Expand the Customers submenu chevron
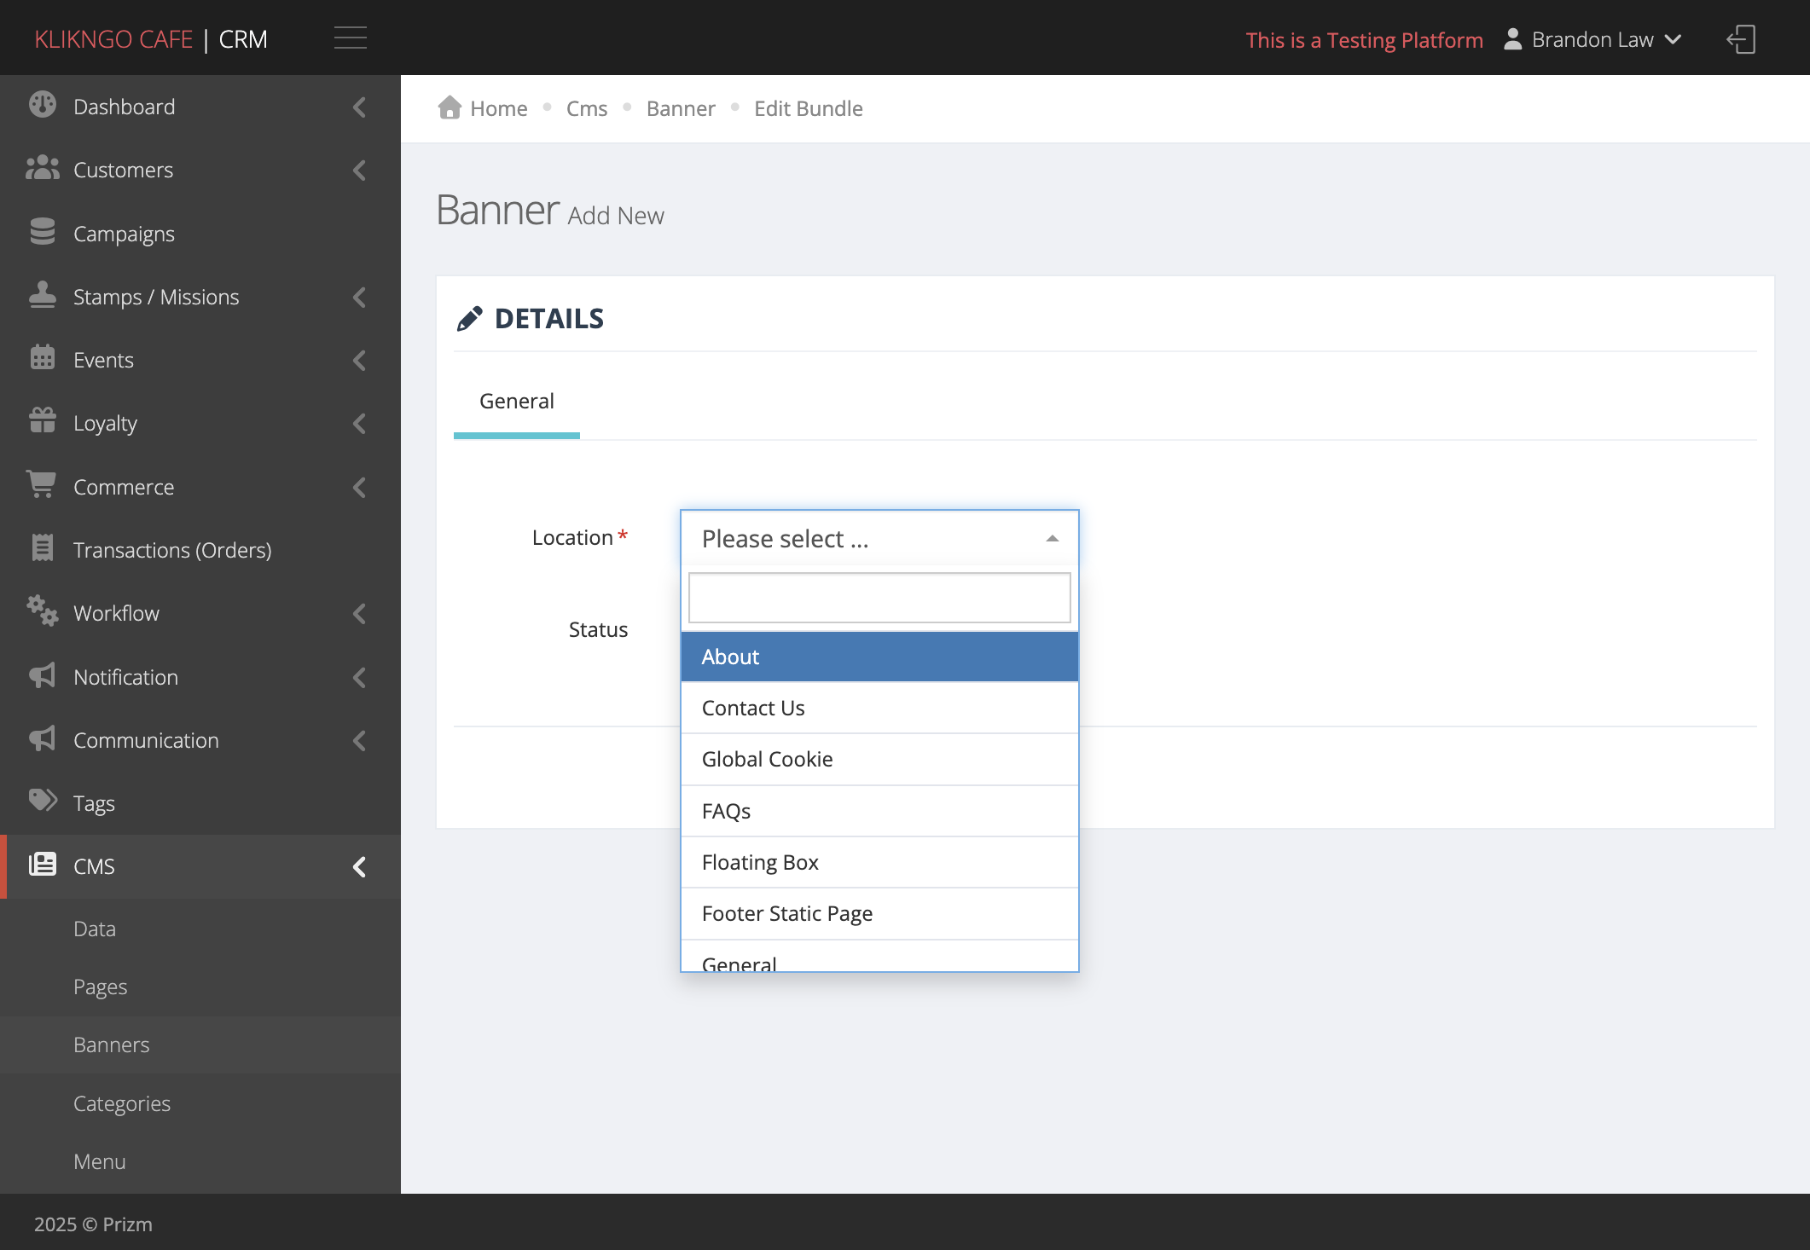This screenshot has width=1810, height=1250. point(359,171)
